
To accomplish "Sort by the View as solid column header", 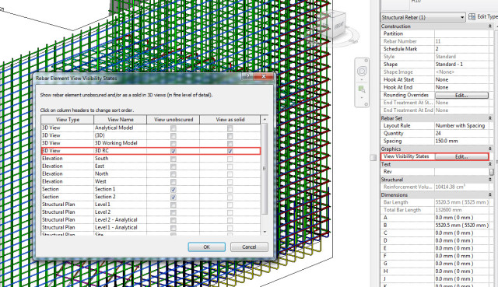I will 230,120.
